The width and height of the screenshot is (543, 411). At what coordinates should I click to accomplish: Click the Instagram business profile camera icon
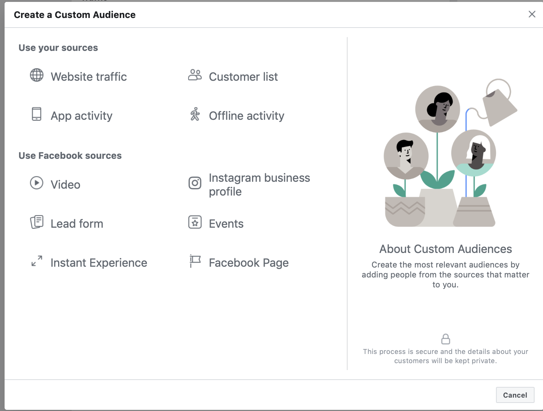[195, 183]
